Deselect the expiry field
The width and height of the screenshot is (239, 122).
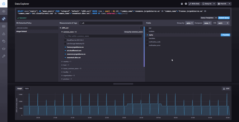147,35
